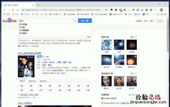Viewport: 170px width, 107px height.
Task: Open the Twitter bookmark
Action: pyautogui.click(x=25, y=14)
